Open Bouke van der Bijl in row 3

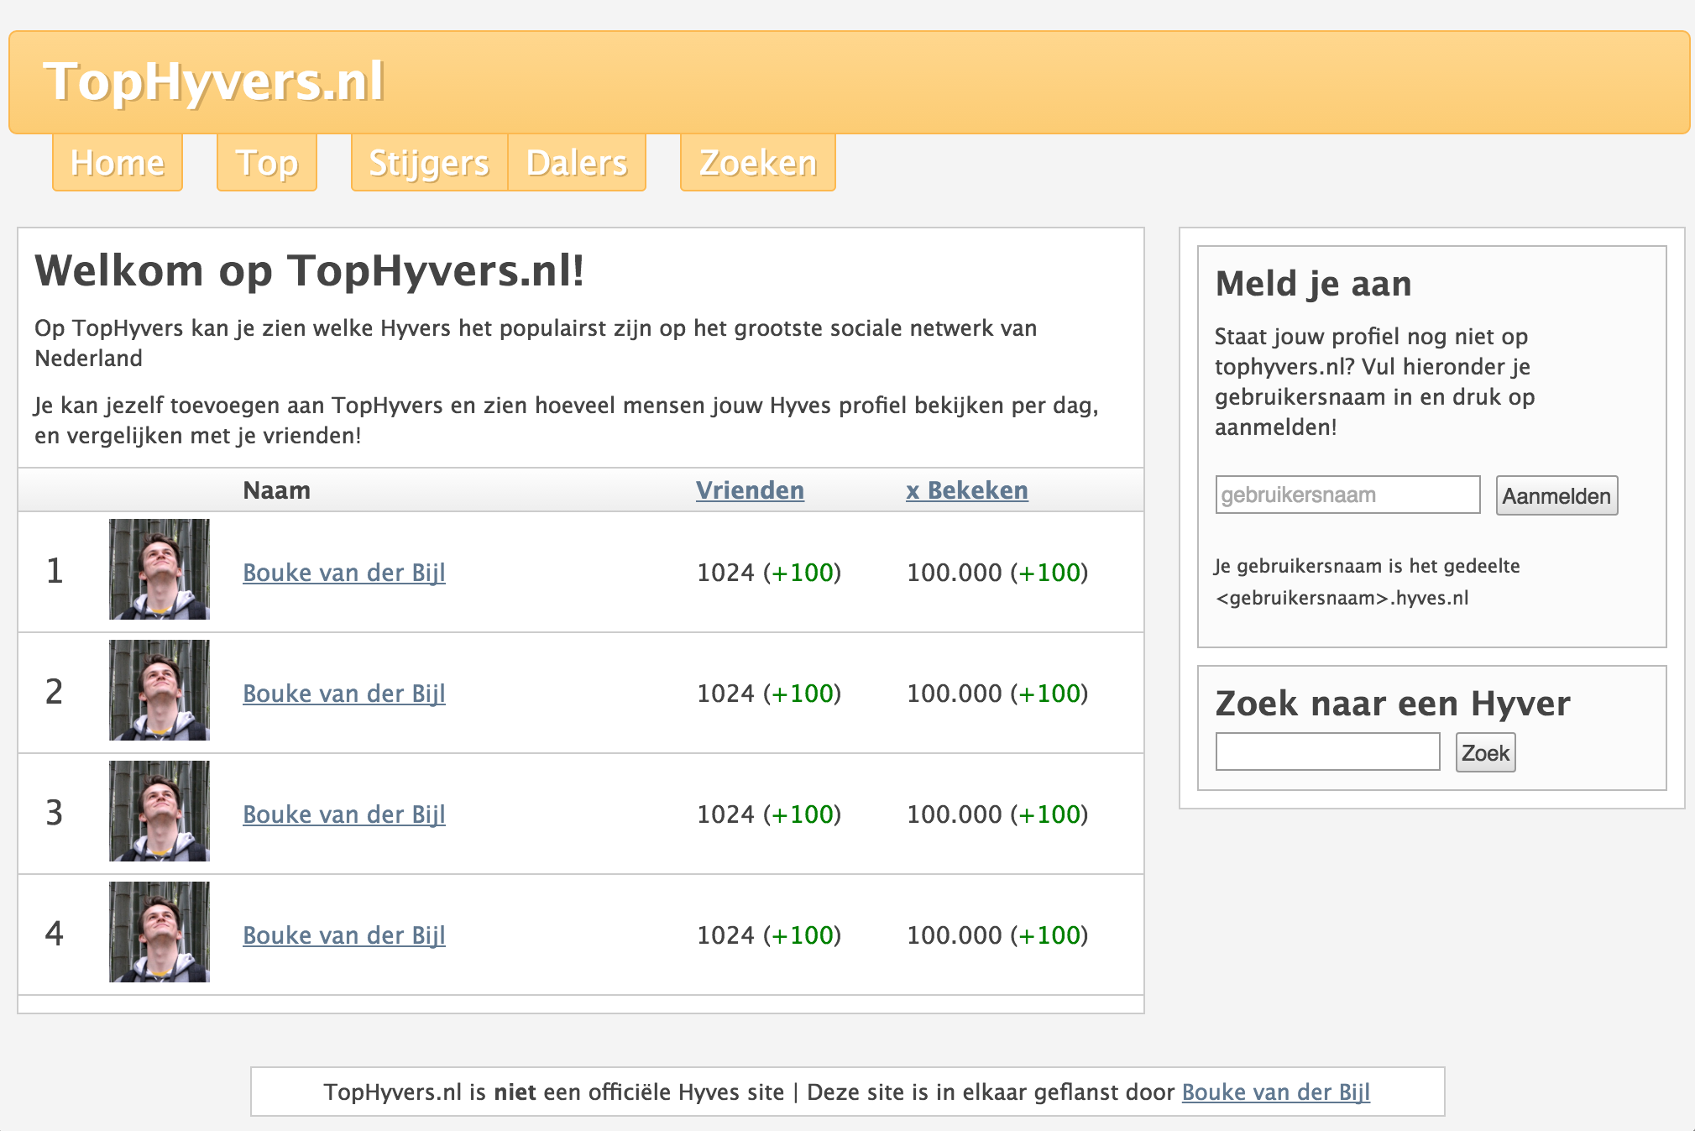pos(344,814)
